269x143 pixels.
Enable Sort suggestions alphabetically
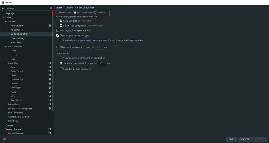coord(57,30)
